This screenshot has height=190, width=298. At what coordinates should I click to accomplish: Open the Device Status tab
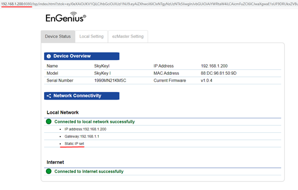58,36
